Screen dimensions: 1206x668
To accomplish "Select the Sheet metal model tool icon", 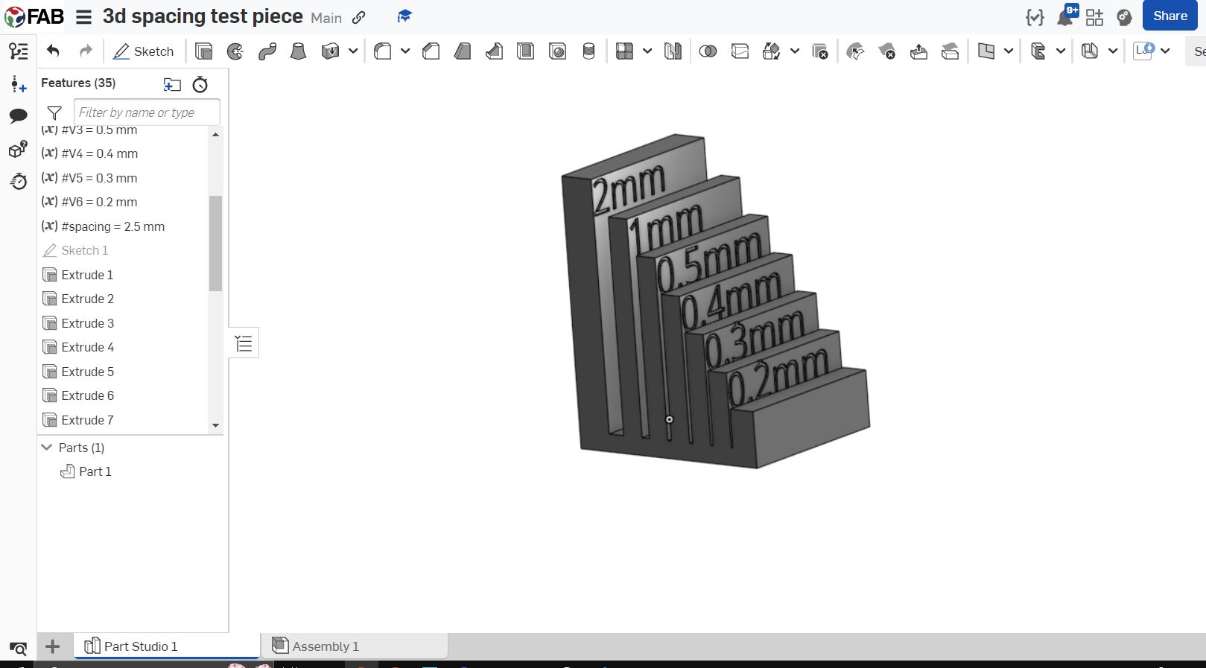I will [1090, 51].
